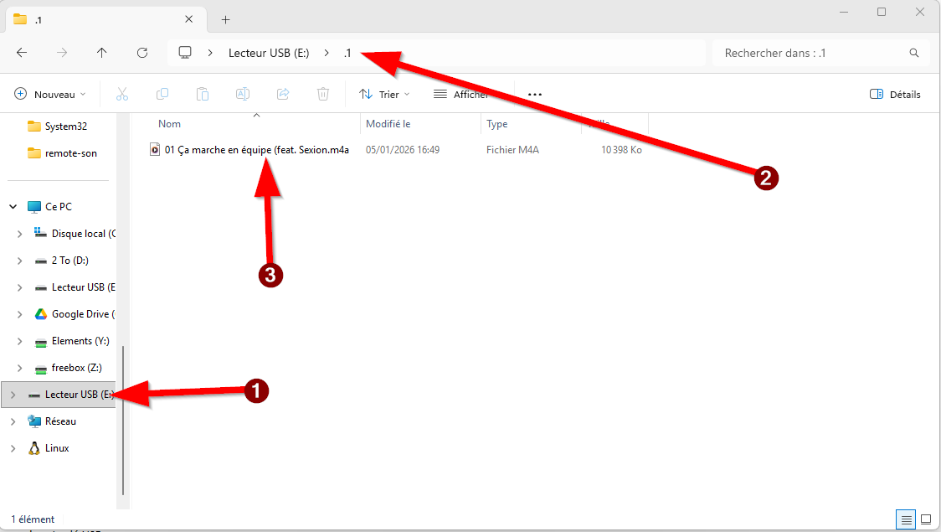941x532 pixels.
Task: Open the Trier sort dropdown
Action: [384, 95]
